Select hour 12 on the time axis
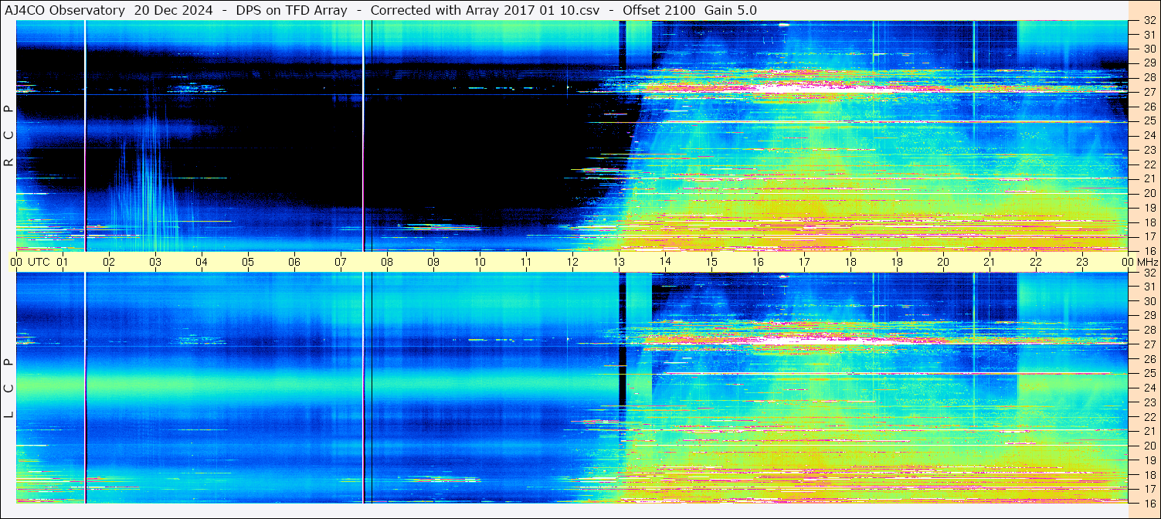1161x519 pixels. coord(572,262)
